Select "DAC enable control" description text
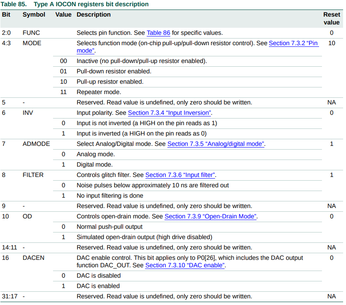Screen dimensions: 346x305 (190, 262)
